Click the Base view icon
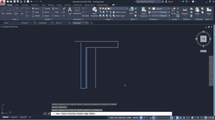The width and height of the screenshot is (215, 120). [209, 11]
